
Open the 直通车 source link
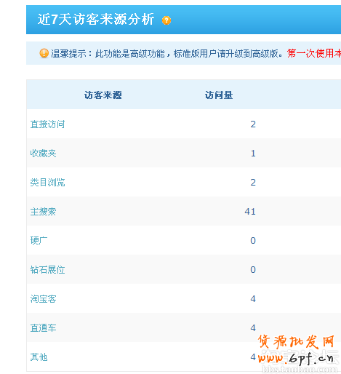(x=43, y=328)
